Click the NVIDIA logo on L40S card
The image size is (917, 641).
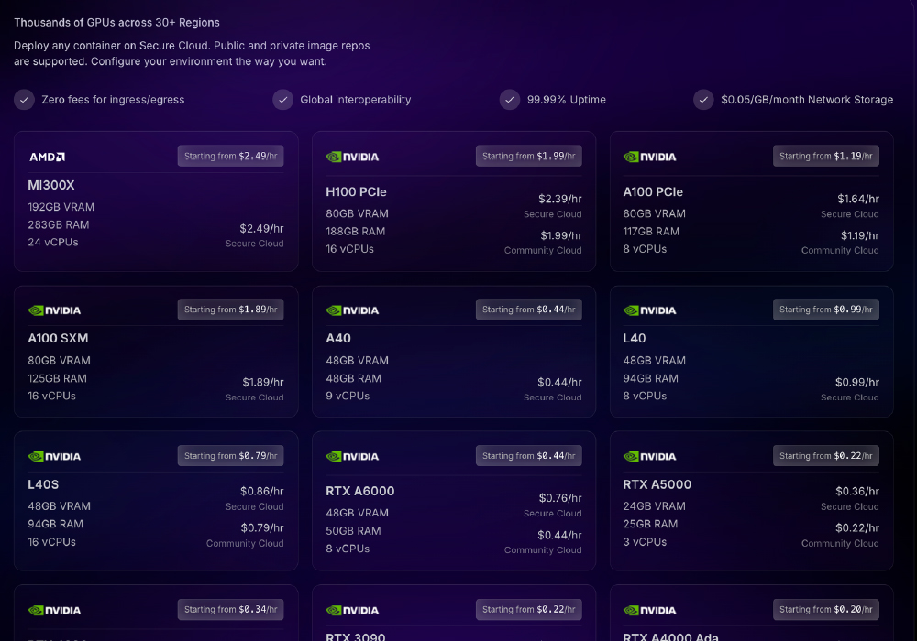(54, 457)
